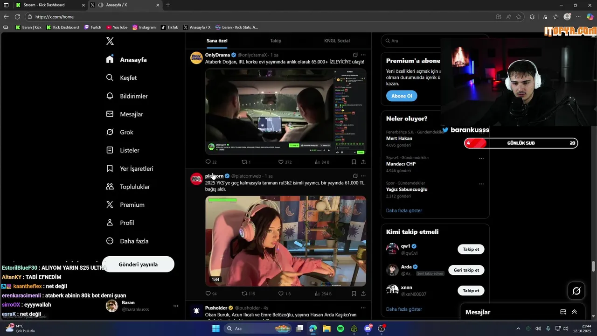597x336 pixels.
Task: Open floating Grok button
Action: click(576, 291)
